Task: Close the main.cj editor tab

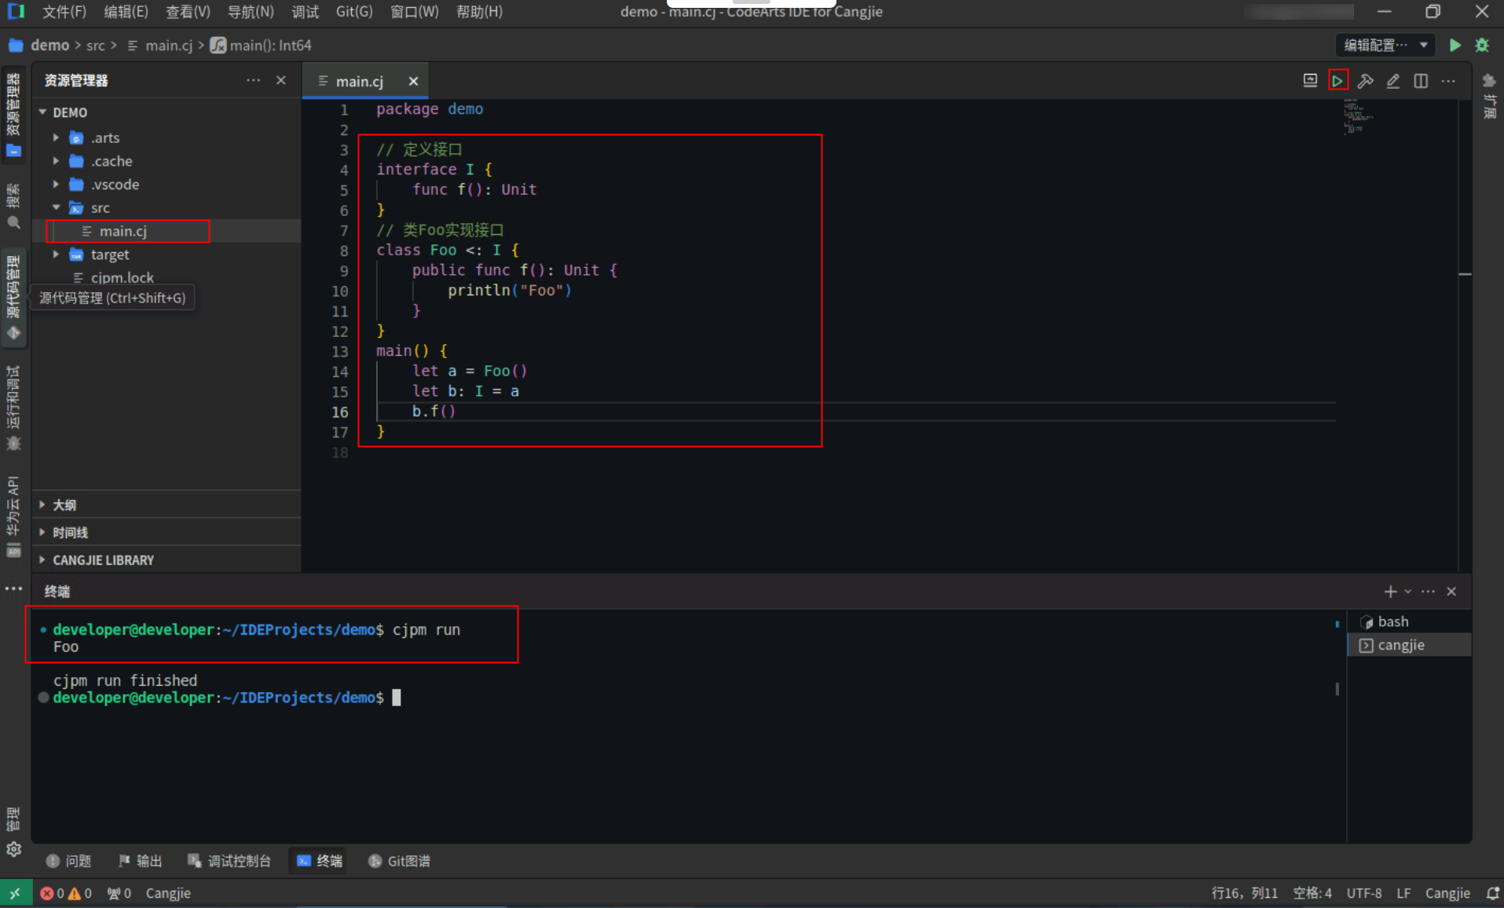Action: [x=413, y=81]
